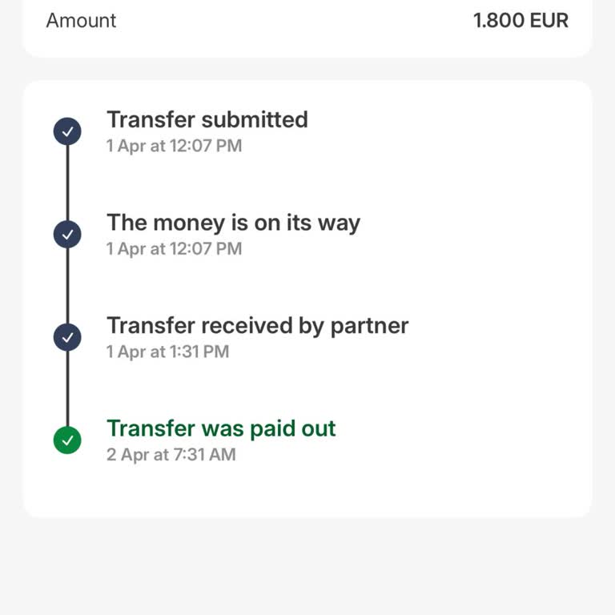Click timeline line below Transfer submitted checkmark
The image size is (615, 615).
click(67, 183)
